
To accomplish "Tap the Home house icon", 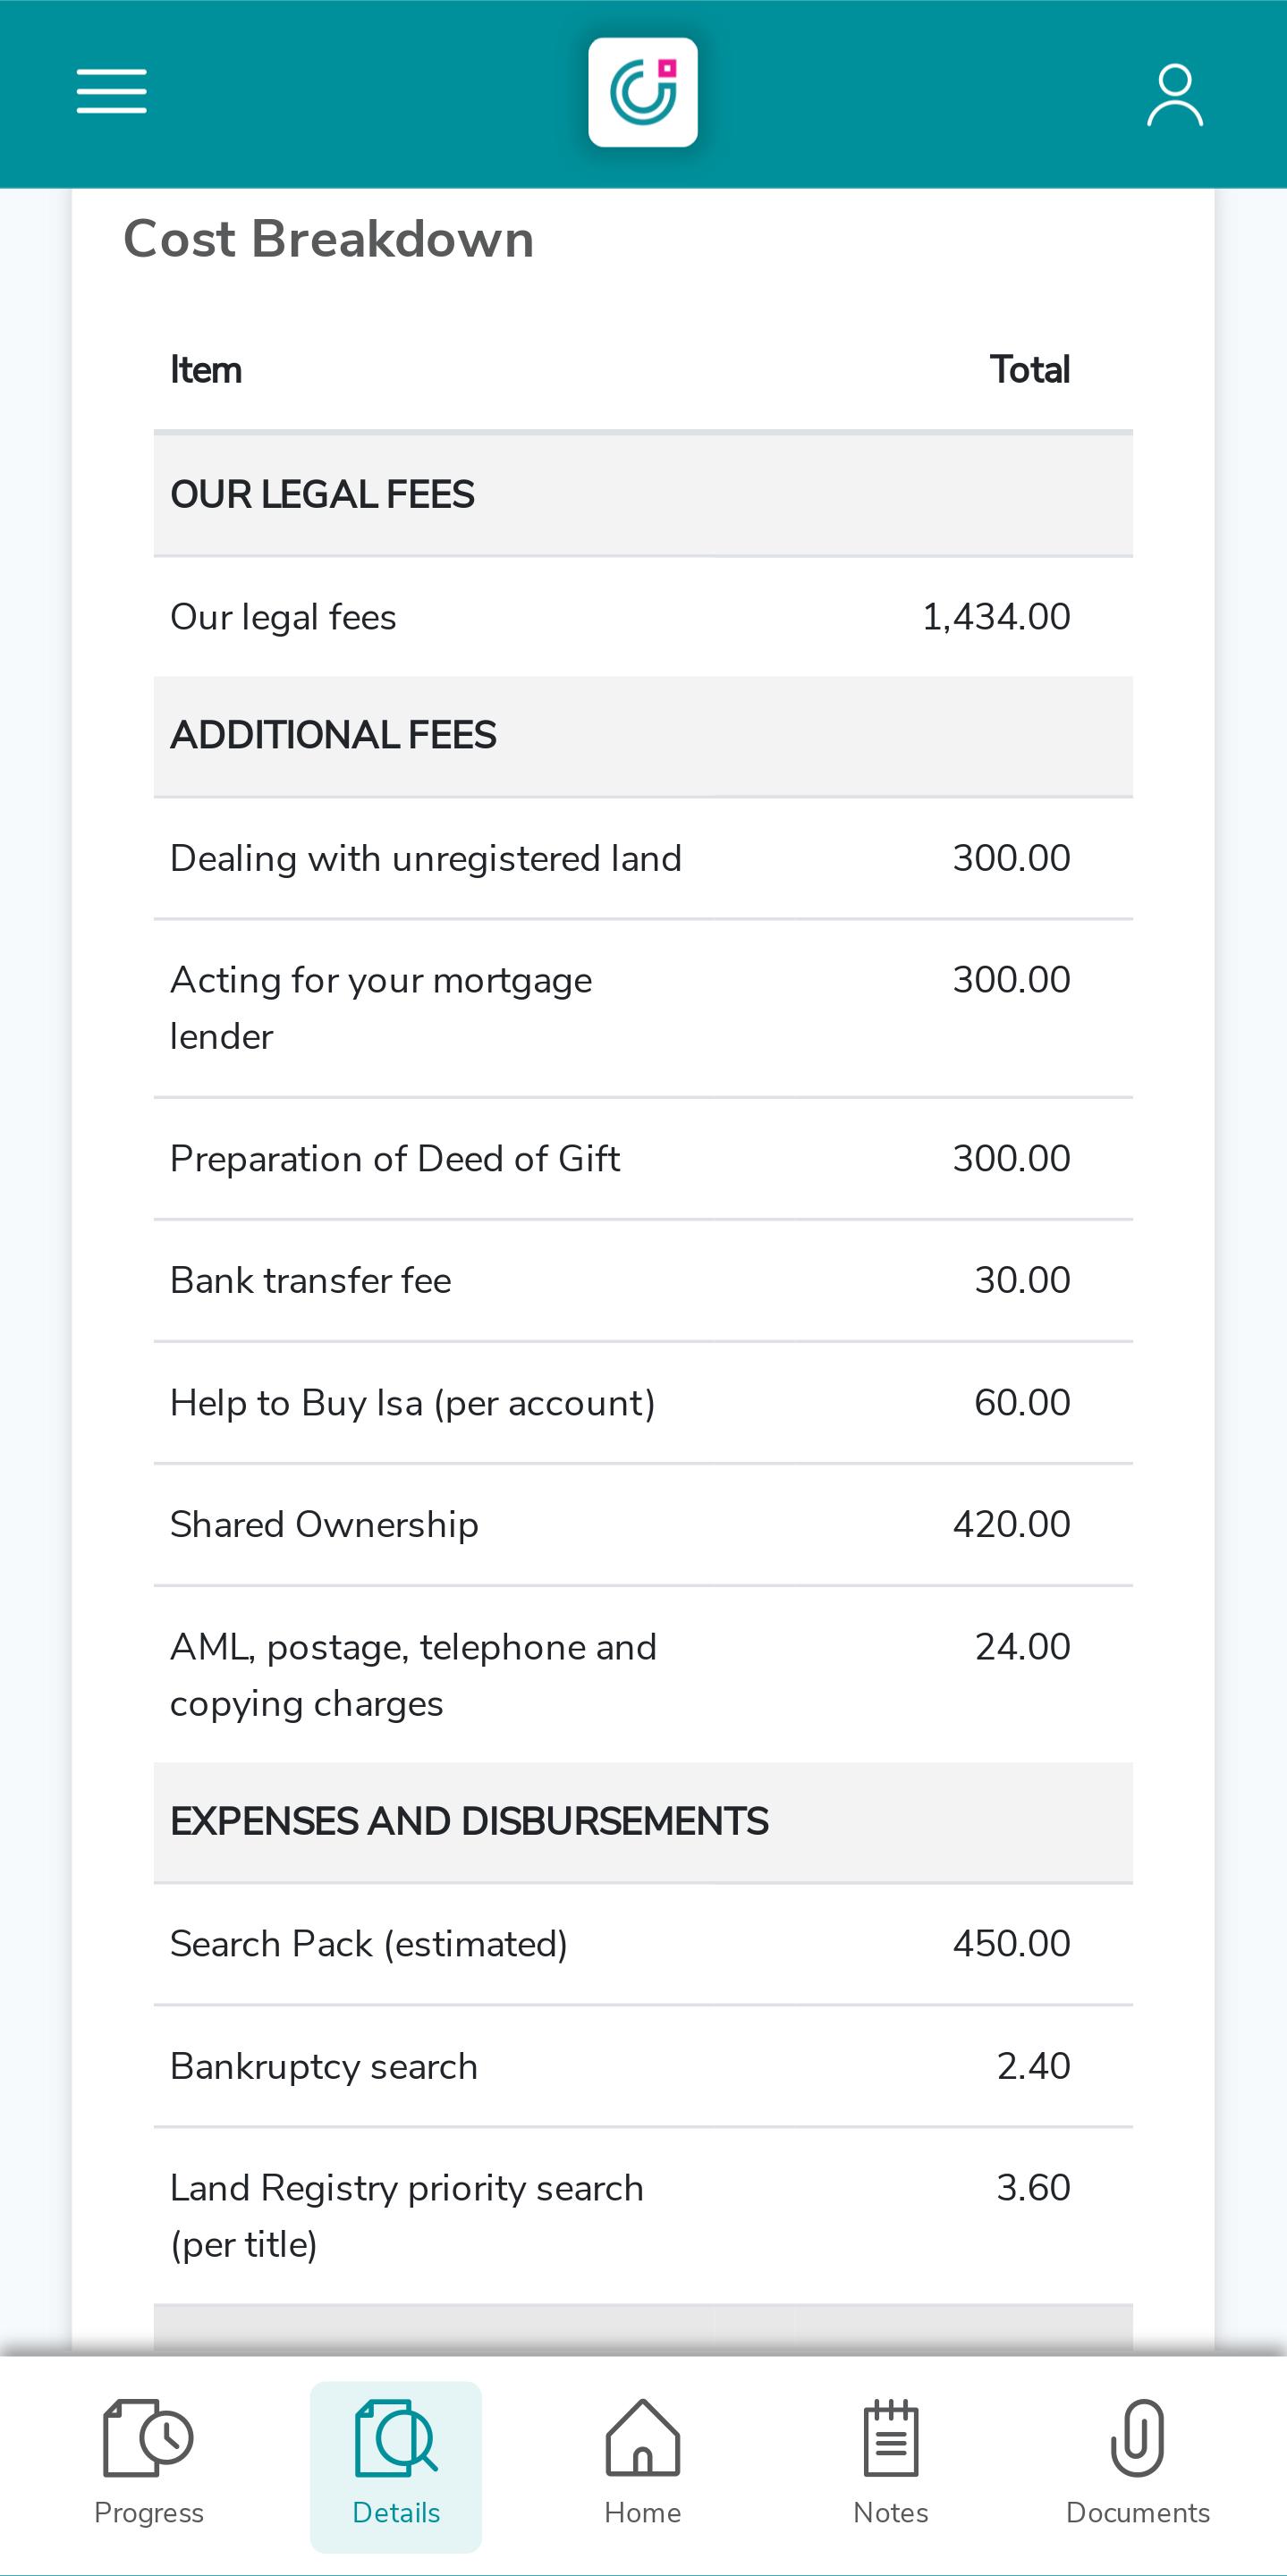I will click(643, 2437).
